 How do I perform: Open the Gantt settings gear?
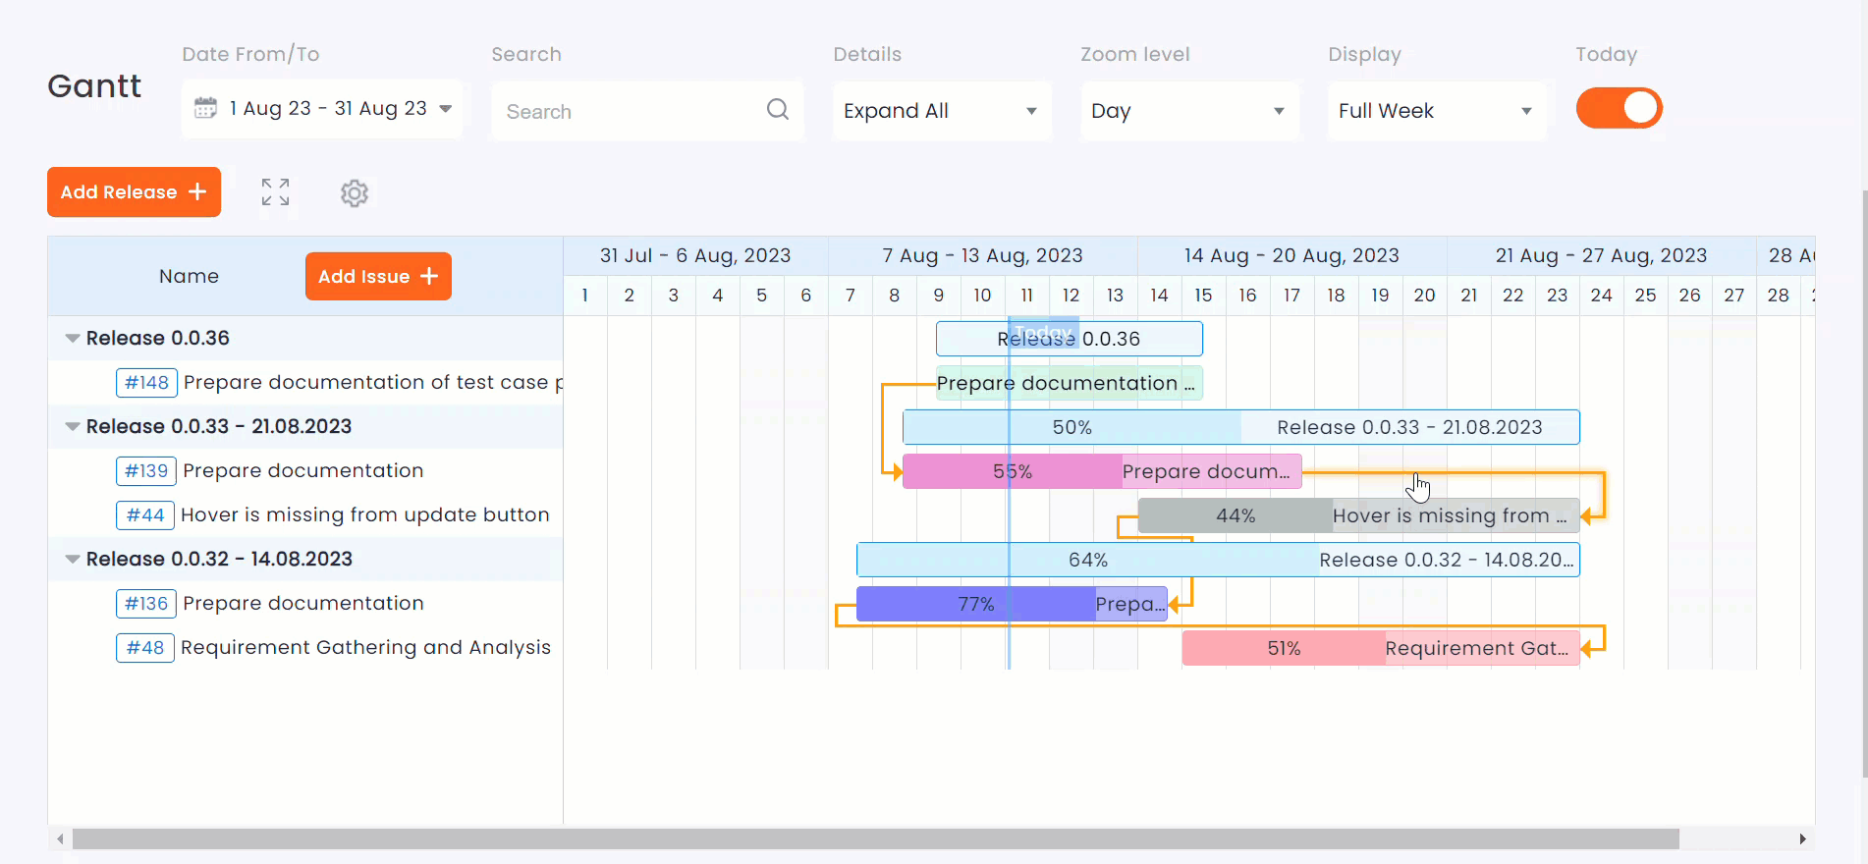click(355, 193)
